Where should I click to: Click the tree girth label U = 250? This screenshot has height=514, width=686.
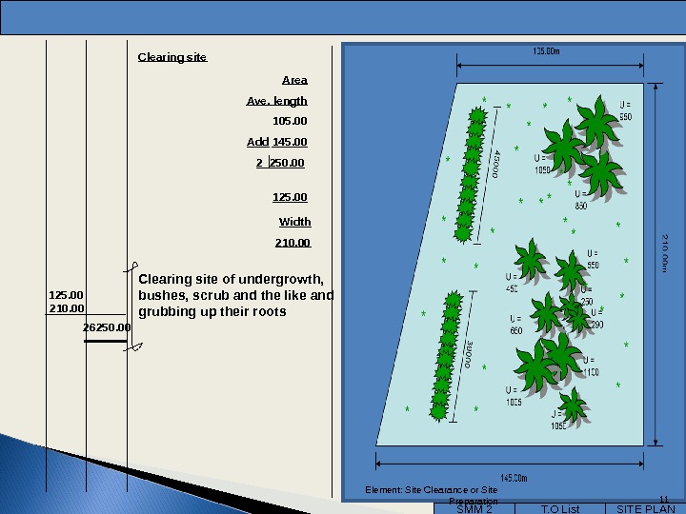point(587,296)
